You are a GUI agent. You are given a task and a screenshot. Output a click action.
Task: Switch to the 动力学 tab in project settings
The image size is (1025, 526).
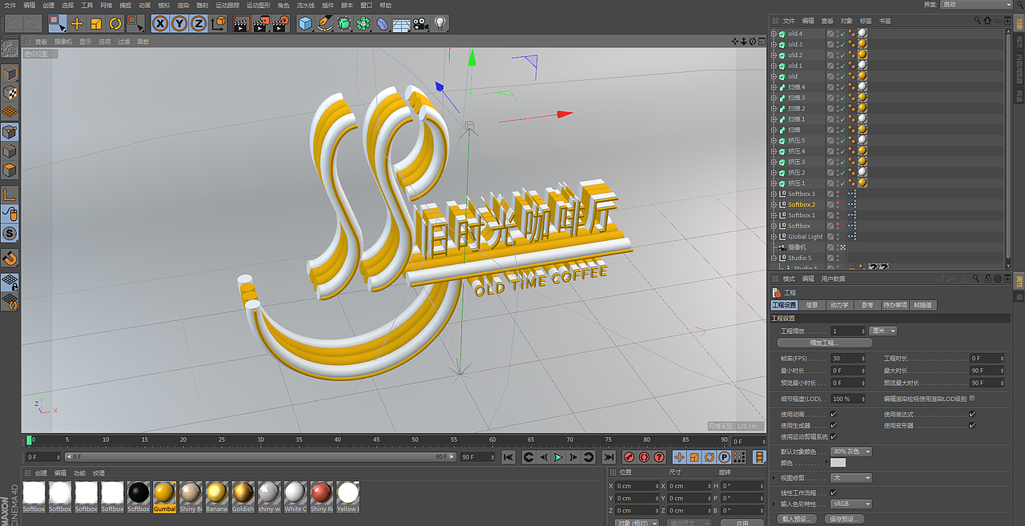coord(839,304)
